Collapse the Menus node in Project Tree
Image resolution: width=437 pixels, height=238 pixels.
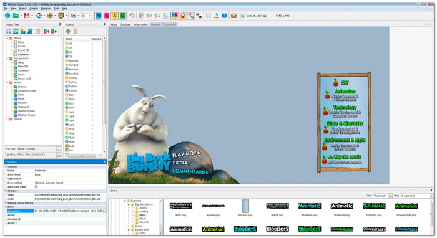[7, 38]
